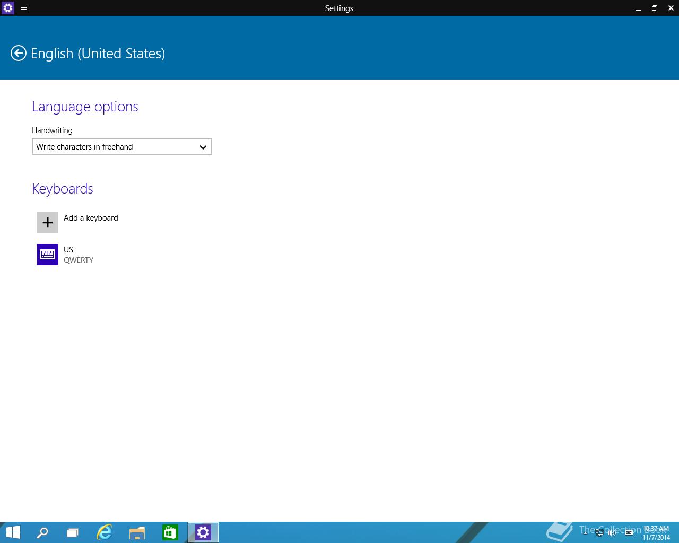Click the Settings gear icon in title bar
The height and width of the screenshot is (543, 679).
click(x=8, y=8)
